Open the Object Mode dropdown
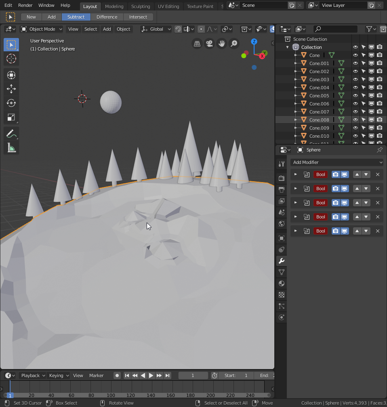Viewport: 387px width, 407px height. pyautogui.click(x=41, y=29)
